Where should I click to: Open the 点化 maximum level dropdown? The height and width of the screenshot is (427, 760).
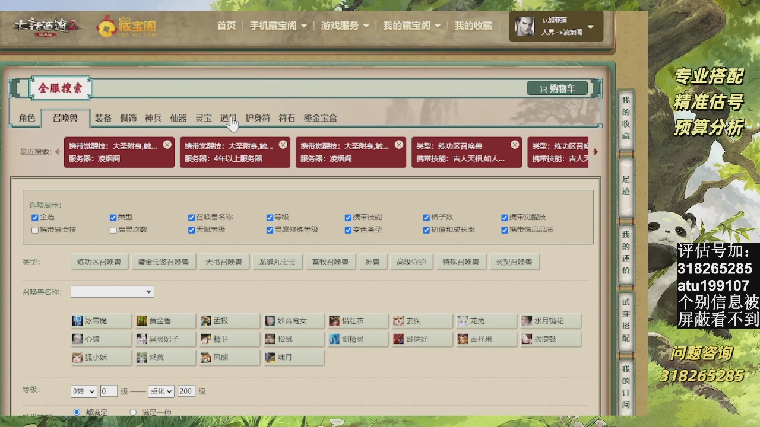click(161, 391)
